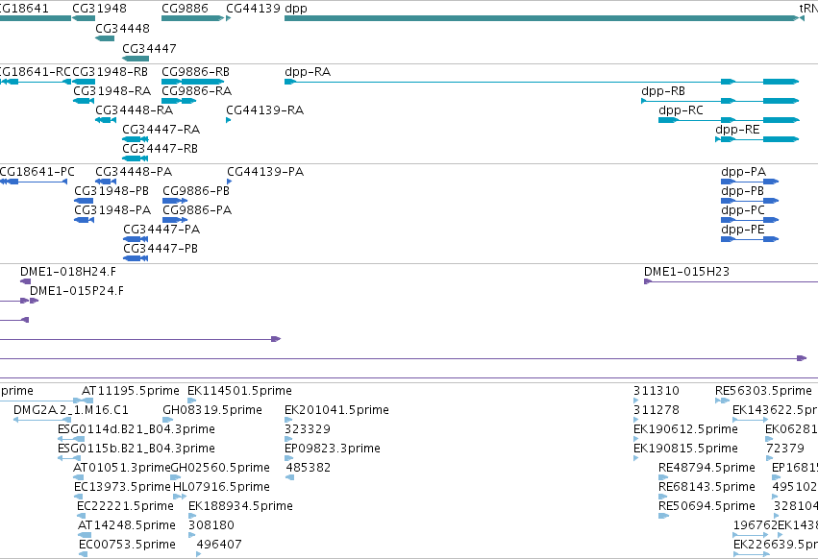Select the DME1-018H24.F clone
818x559 pixels.
click(25, 281)
